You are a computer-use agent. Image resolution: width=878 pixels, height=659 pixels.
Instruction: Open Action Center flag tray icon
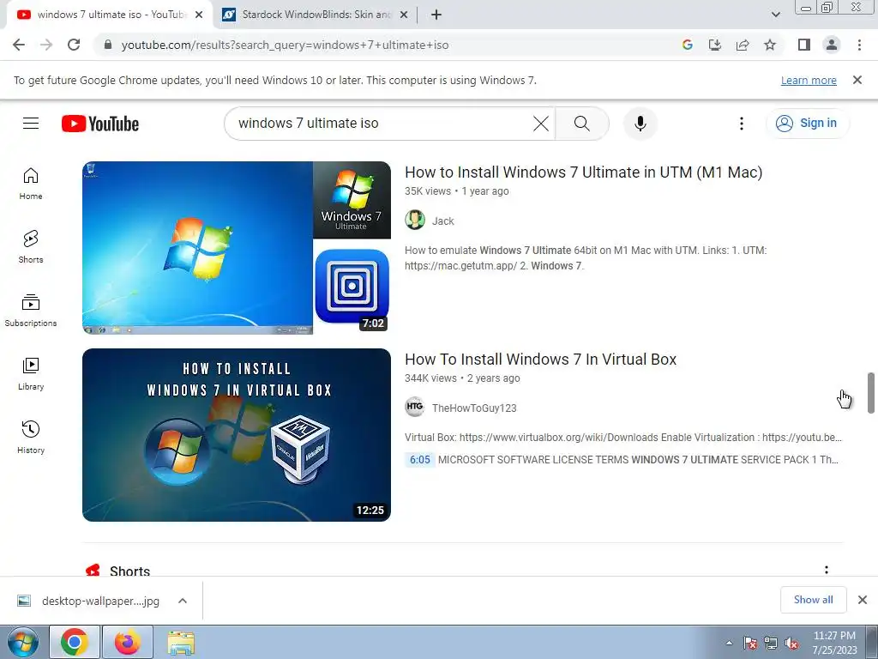750,644
